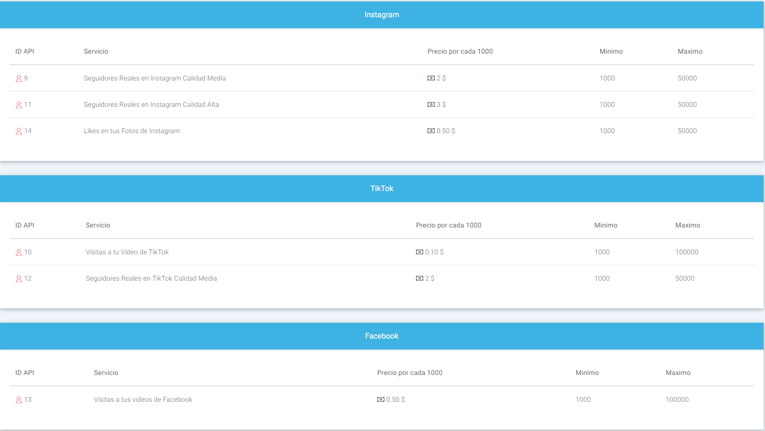The width and height of the screenshot is (765, 431).
Task: Click minimum 1000 in Instagram Calidad Media row
Action: pyautogui.click(x=607, y=78)
